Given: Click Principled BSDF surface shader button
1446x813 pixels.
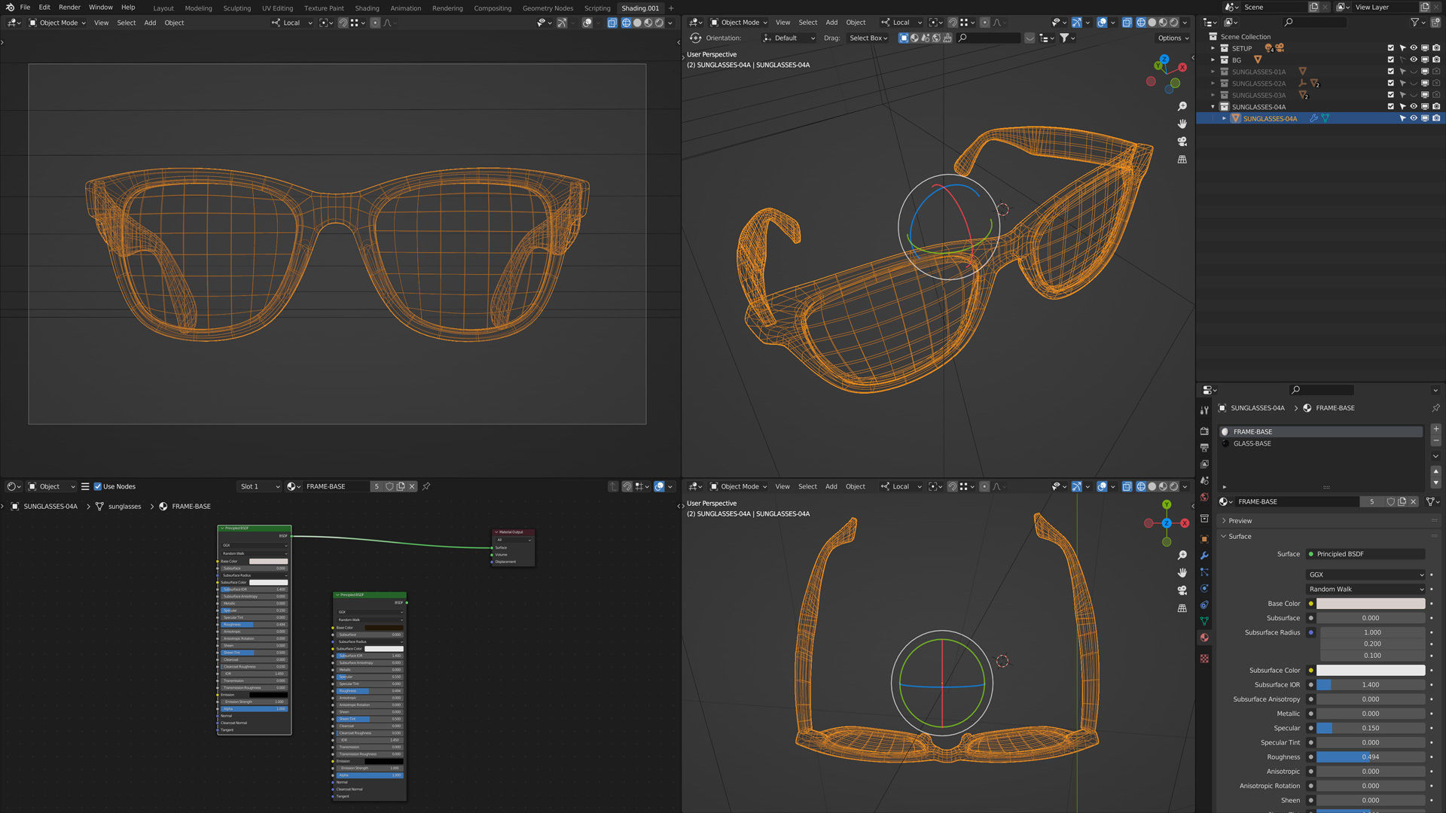Looking at the screenshot, I should click(1365, 554).
